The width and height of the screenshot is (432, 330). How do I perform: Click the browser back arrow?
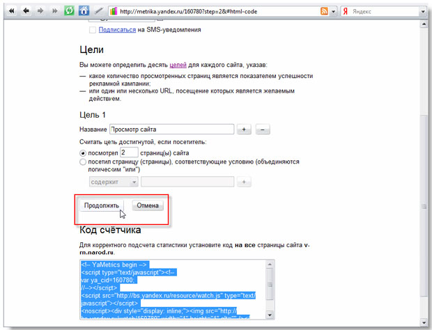point(25,12)
